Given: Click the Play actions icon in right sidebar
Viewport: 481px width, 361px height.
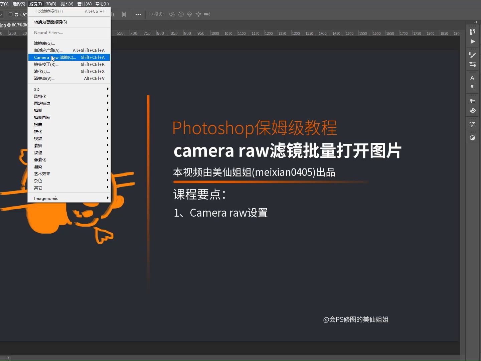Looking at the screenshot, I should click(x=473, y=42).
